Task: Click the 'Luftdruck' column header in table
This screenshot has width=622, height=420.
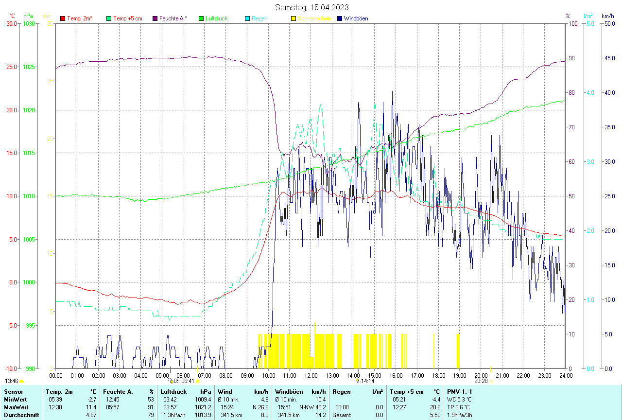Action: [173, 391]
